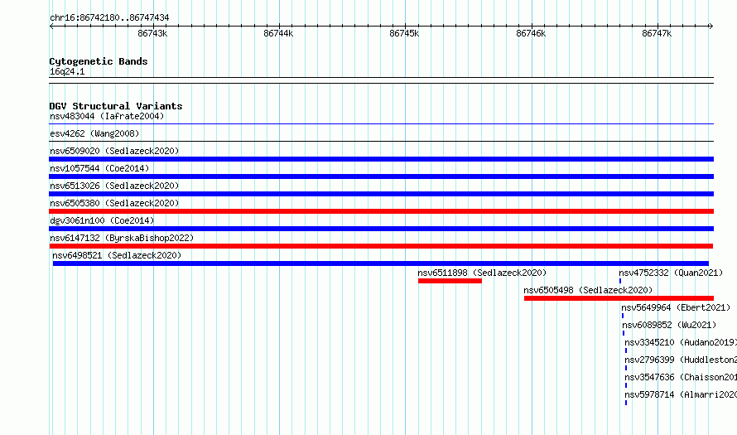The width and height of the screenshot is (737, 435).
Task: Select the nsv6513026 (Sedlazeck2020) text label
Action: 114,186
